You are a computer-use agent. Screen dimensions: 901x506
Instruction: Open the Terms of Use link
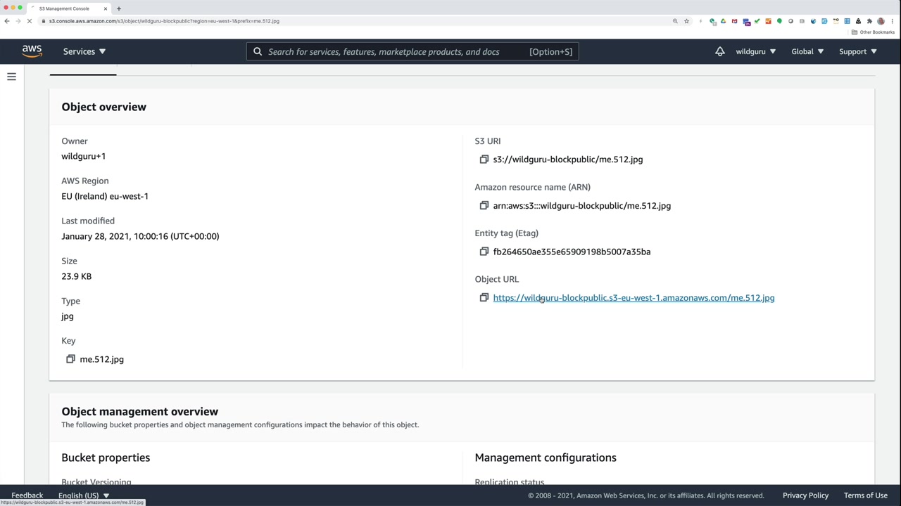[x=866, y=495]
